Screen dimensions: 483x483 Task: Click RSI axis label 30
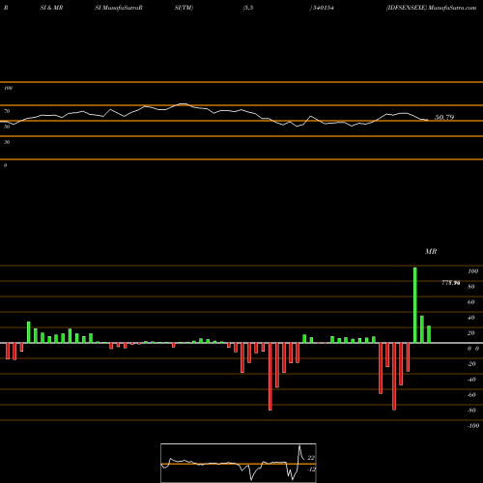pyautogui.click(x=7, y=142)
